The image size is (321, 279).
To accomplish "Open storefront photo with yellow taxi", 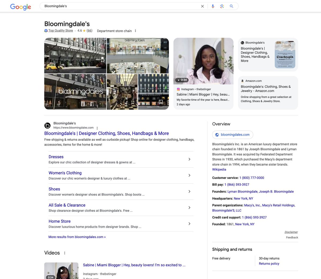I will 75,56.
